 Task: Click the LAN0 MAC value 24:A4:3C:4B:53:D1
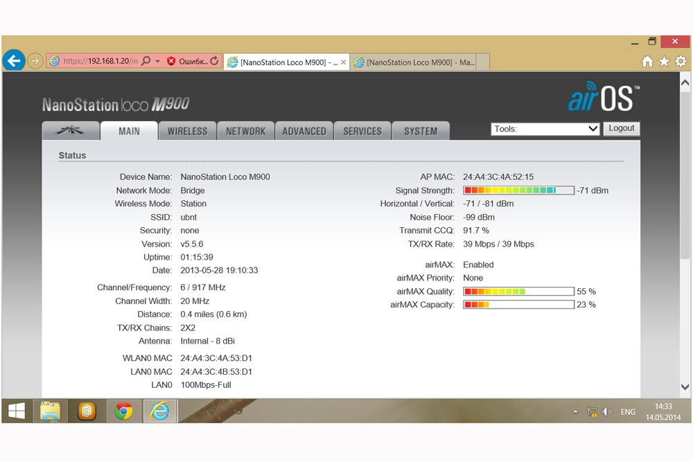216,371
